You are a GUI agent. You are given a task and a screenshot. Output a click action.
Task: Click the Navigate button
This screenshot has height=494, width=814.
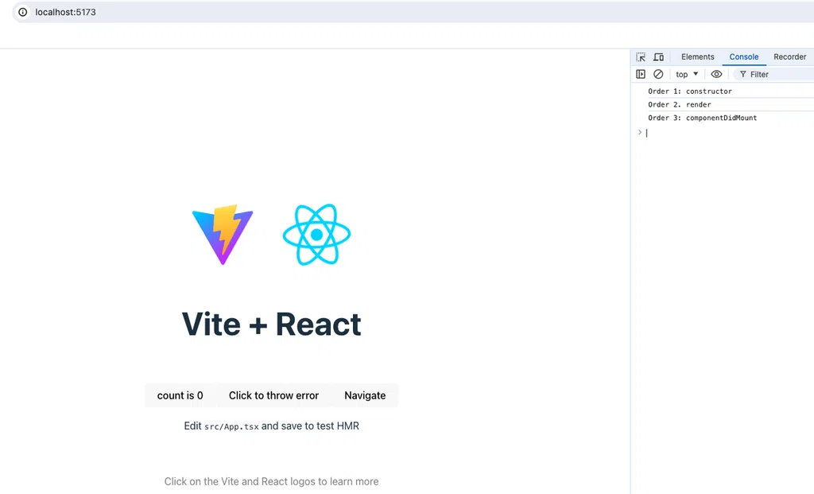[x=365, y=395]
